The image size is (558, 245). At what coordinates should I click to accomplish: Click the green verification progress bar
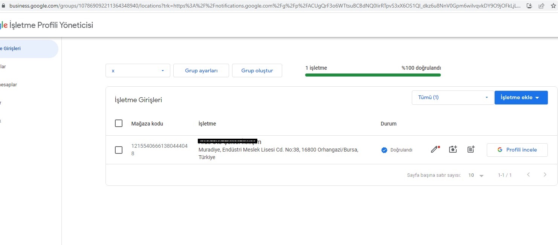point(373,75)
